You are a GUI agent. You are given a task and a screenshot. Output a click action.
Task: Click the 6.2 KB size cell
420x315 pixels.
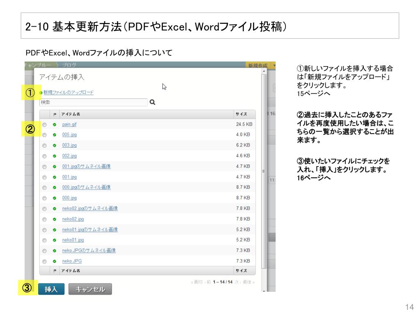[243, 145]
